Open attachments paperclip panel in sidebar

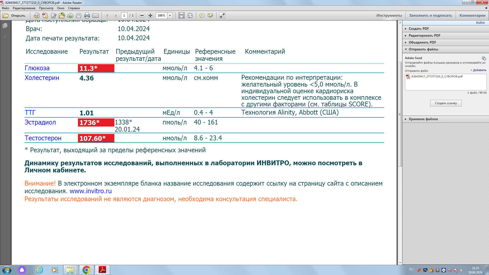click(x=5, y=37)
